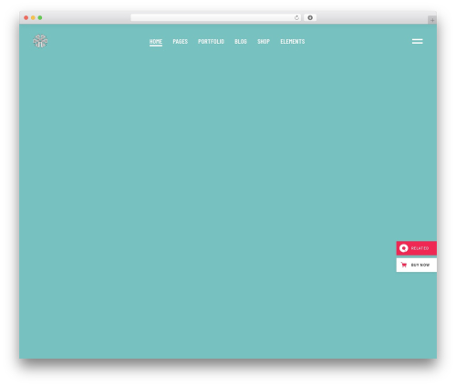Click the Related text label
This screenshot has height=386, width=456.
(x=420, y=248)
